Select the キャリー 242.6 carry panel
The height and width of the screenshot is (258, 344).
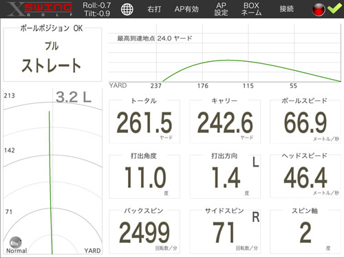tap(225, 121)
